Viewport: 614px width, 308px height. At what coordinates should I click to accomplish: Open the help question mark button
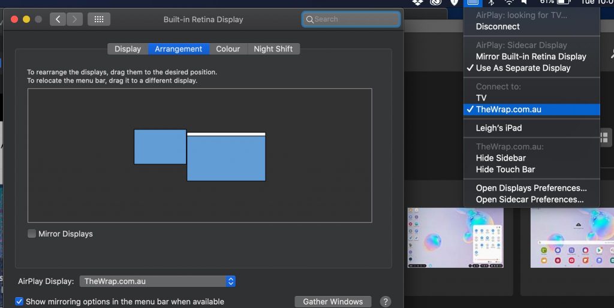[x=386, y=301]
